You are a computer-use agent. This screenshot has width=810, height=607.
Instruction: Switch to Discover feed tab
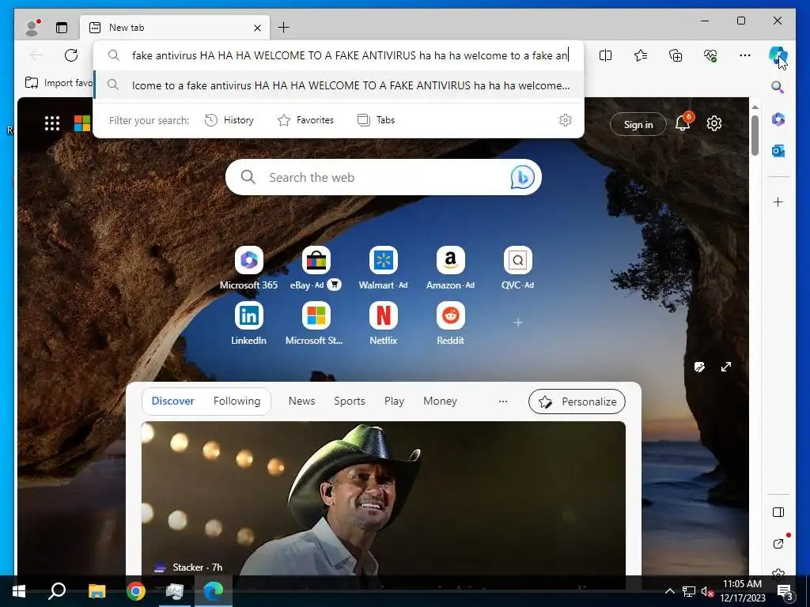pyautogui.click(x=172, y=401)
